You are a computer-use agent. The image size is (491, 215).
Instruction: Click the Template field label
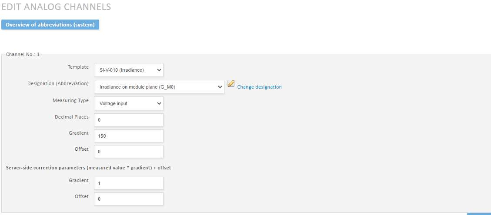tap(78, 67)
